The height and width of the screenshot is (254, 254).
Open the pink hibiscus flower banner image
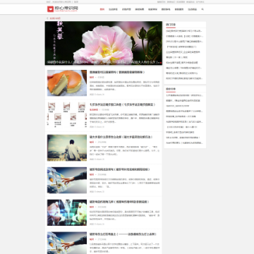(104, 43)
